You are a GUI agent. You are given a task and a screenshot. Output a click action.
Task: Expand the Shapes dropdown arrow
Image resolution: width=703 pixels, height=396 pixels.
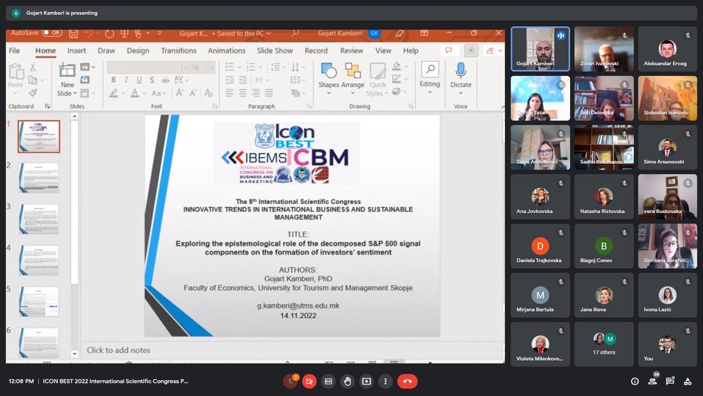[328, 93]
